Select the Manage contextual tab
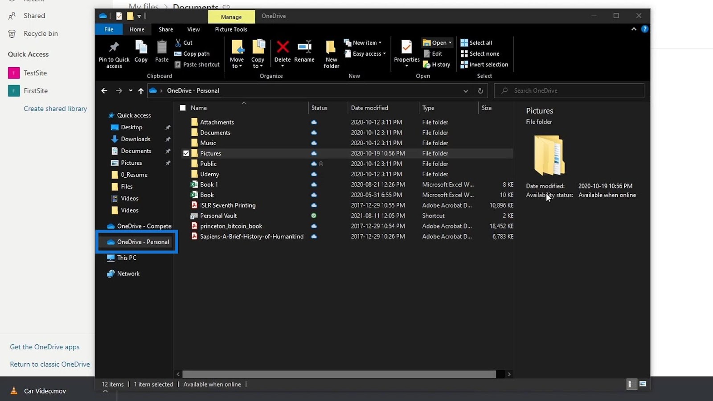Viewport: 713px width, 401px height. tap(231, 16)
